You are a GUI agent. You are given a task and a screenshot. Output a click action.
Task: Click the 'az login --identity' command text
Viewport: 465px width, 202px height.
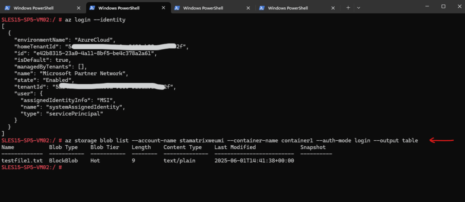click(95, 20)
